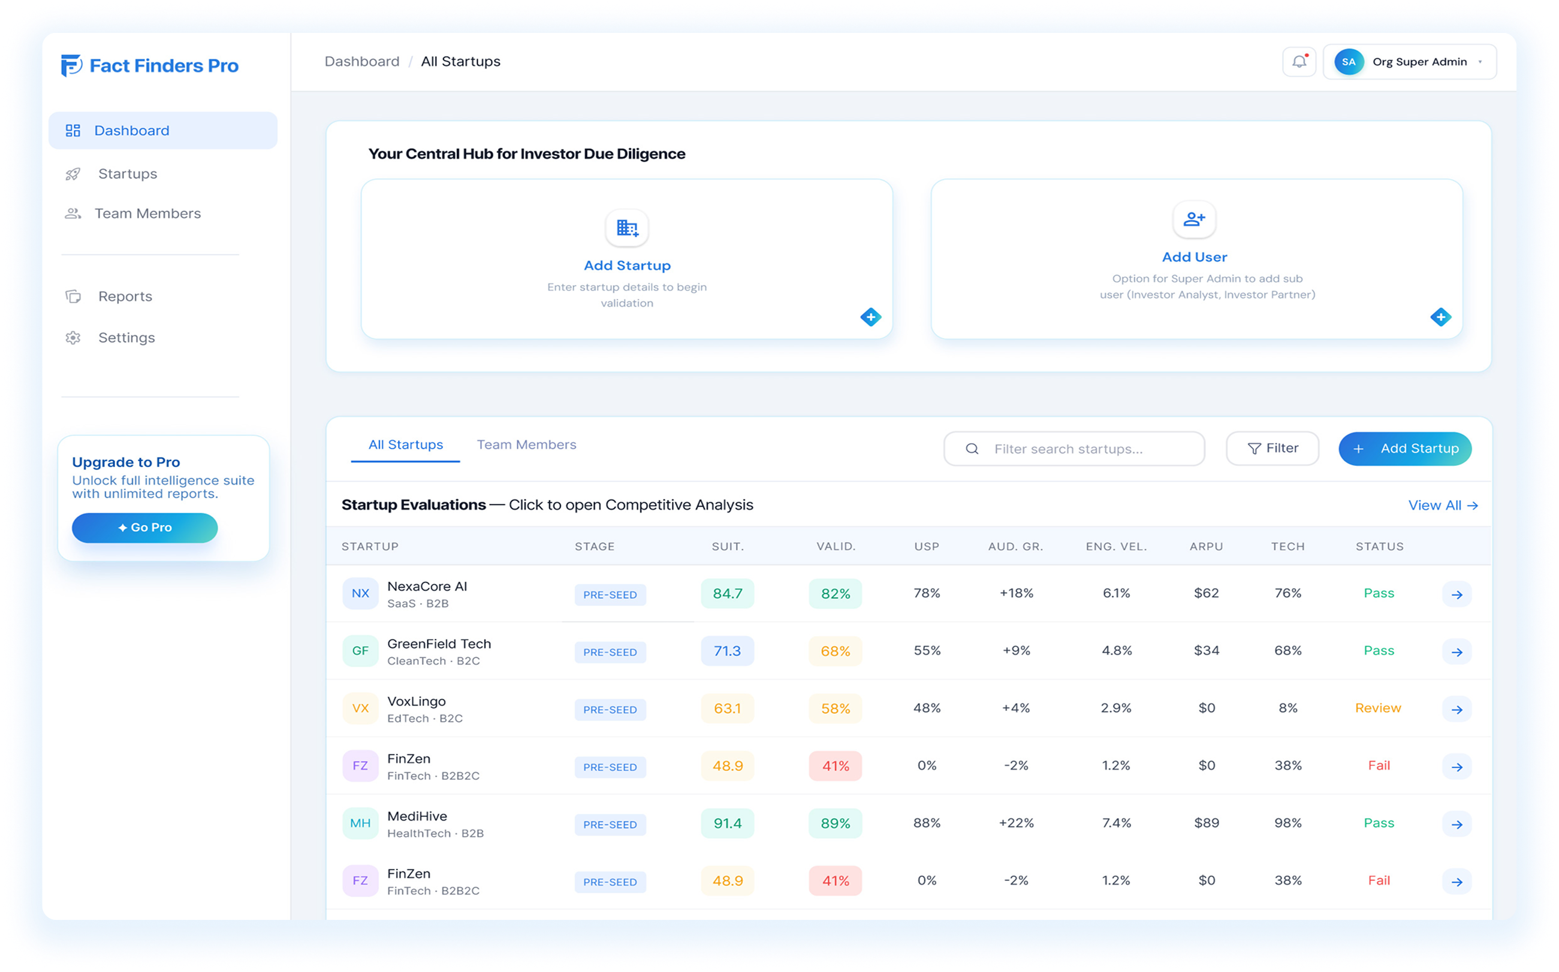The height and width of the screenshot is (972, 1559).
Task: Click the Filter search startups field
Action: pos(1074,449)
